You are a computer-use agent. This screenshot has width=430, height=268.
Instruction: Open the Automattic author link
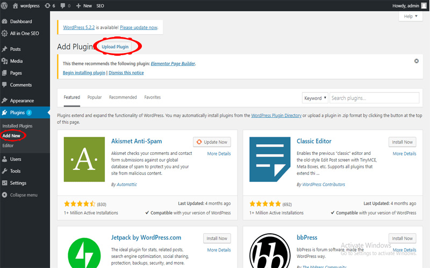pos(127,184)
